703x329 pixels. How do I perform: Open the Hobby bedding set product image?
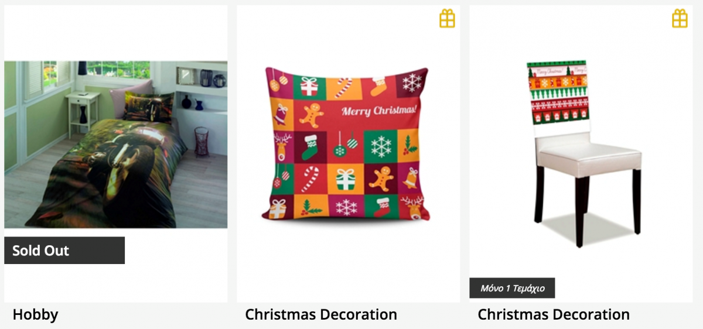click(x=116, y=145)
